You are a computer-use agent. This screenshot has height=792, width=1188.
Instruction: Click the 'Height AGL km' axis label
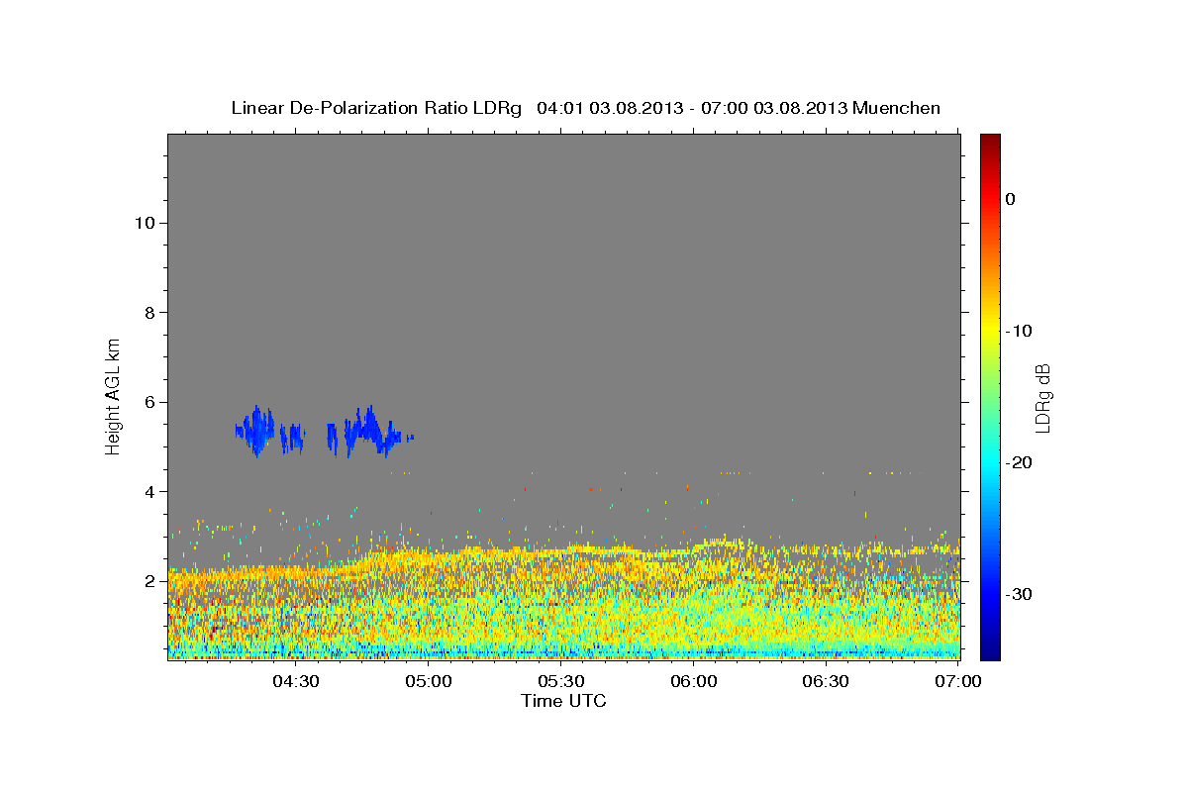[x=114, y=395]
